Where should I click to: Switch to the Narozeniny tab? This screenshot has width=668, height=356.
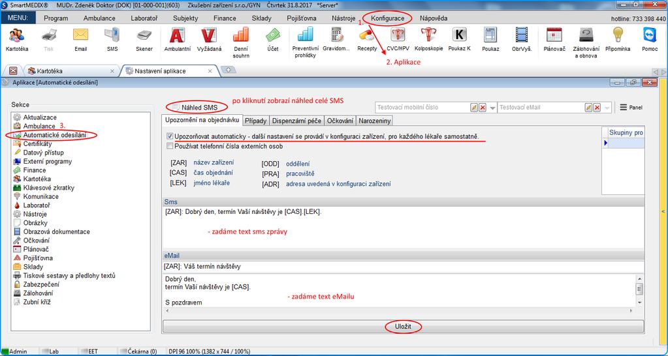[374, 121]
